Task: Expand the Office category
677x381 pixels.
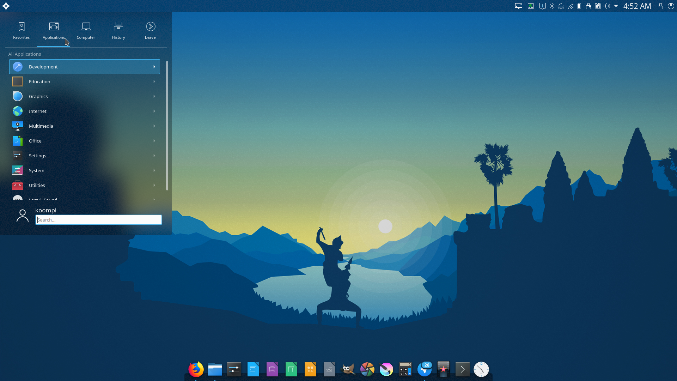Action: coord(85,141)
